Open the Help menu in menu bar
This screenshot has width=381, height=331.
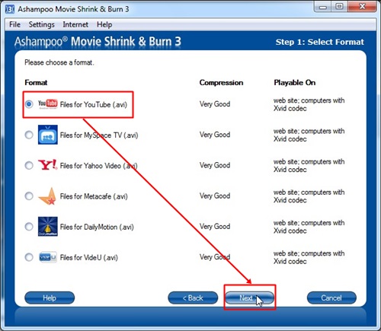(104, 24)
